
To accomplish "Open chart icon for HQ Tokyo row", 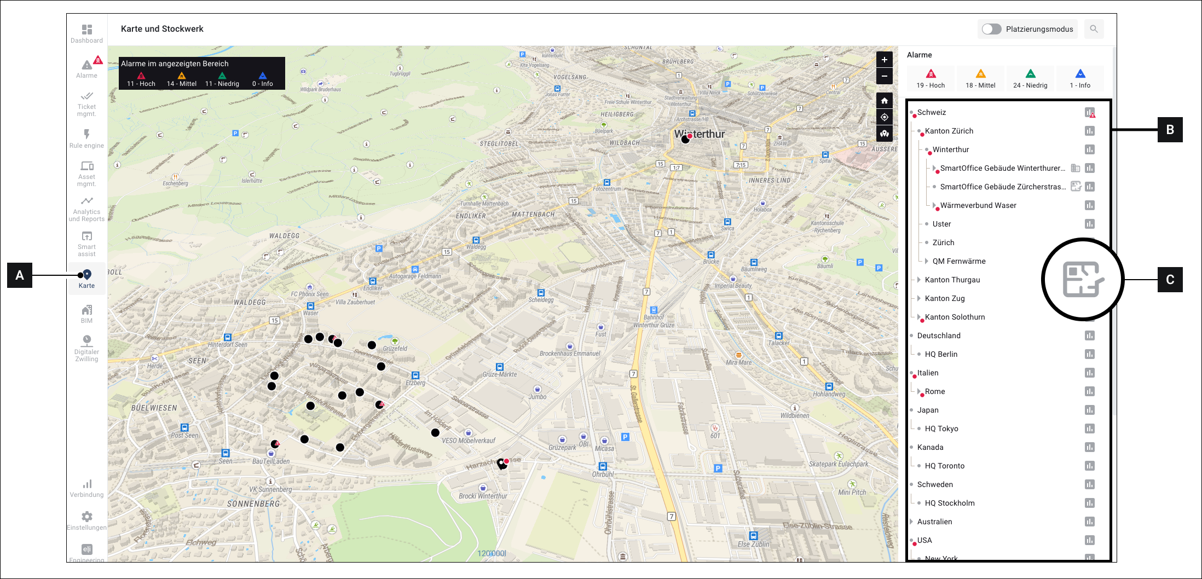I will pos(1090,429).
